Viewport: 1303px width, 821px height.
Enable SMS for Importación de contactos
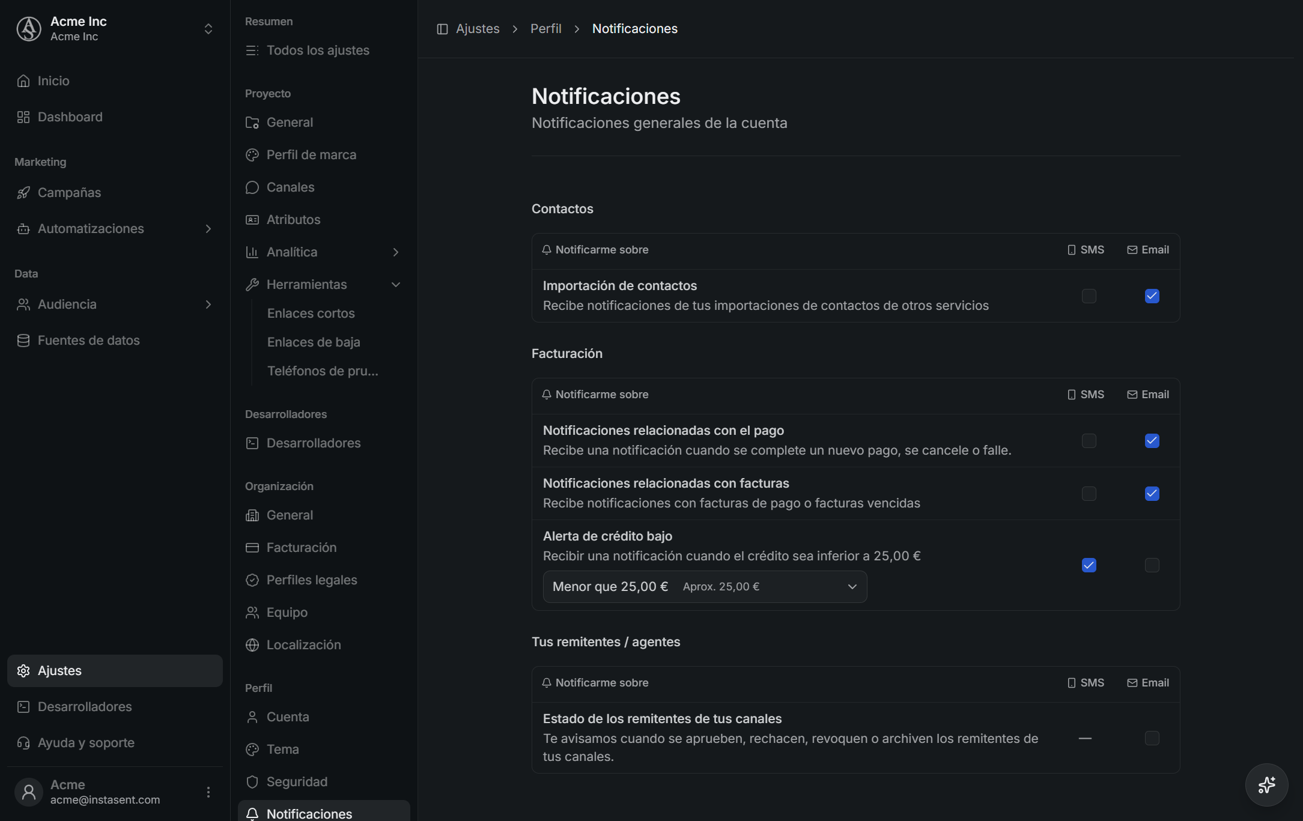point(1089,296)
